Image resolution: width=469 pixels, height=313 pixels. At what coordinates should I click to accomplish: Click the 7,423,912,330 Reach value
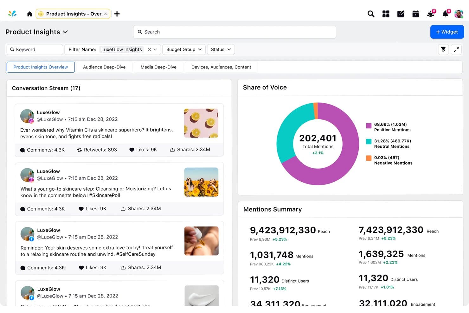[x=391, y=230]
